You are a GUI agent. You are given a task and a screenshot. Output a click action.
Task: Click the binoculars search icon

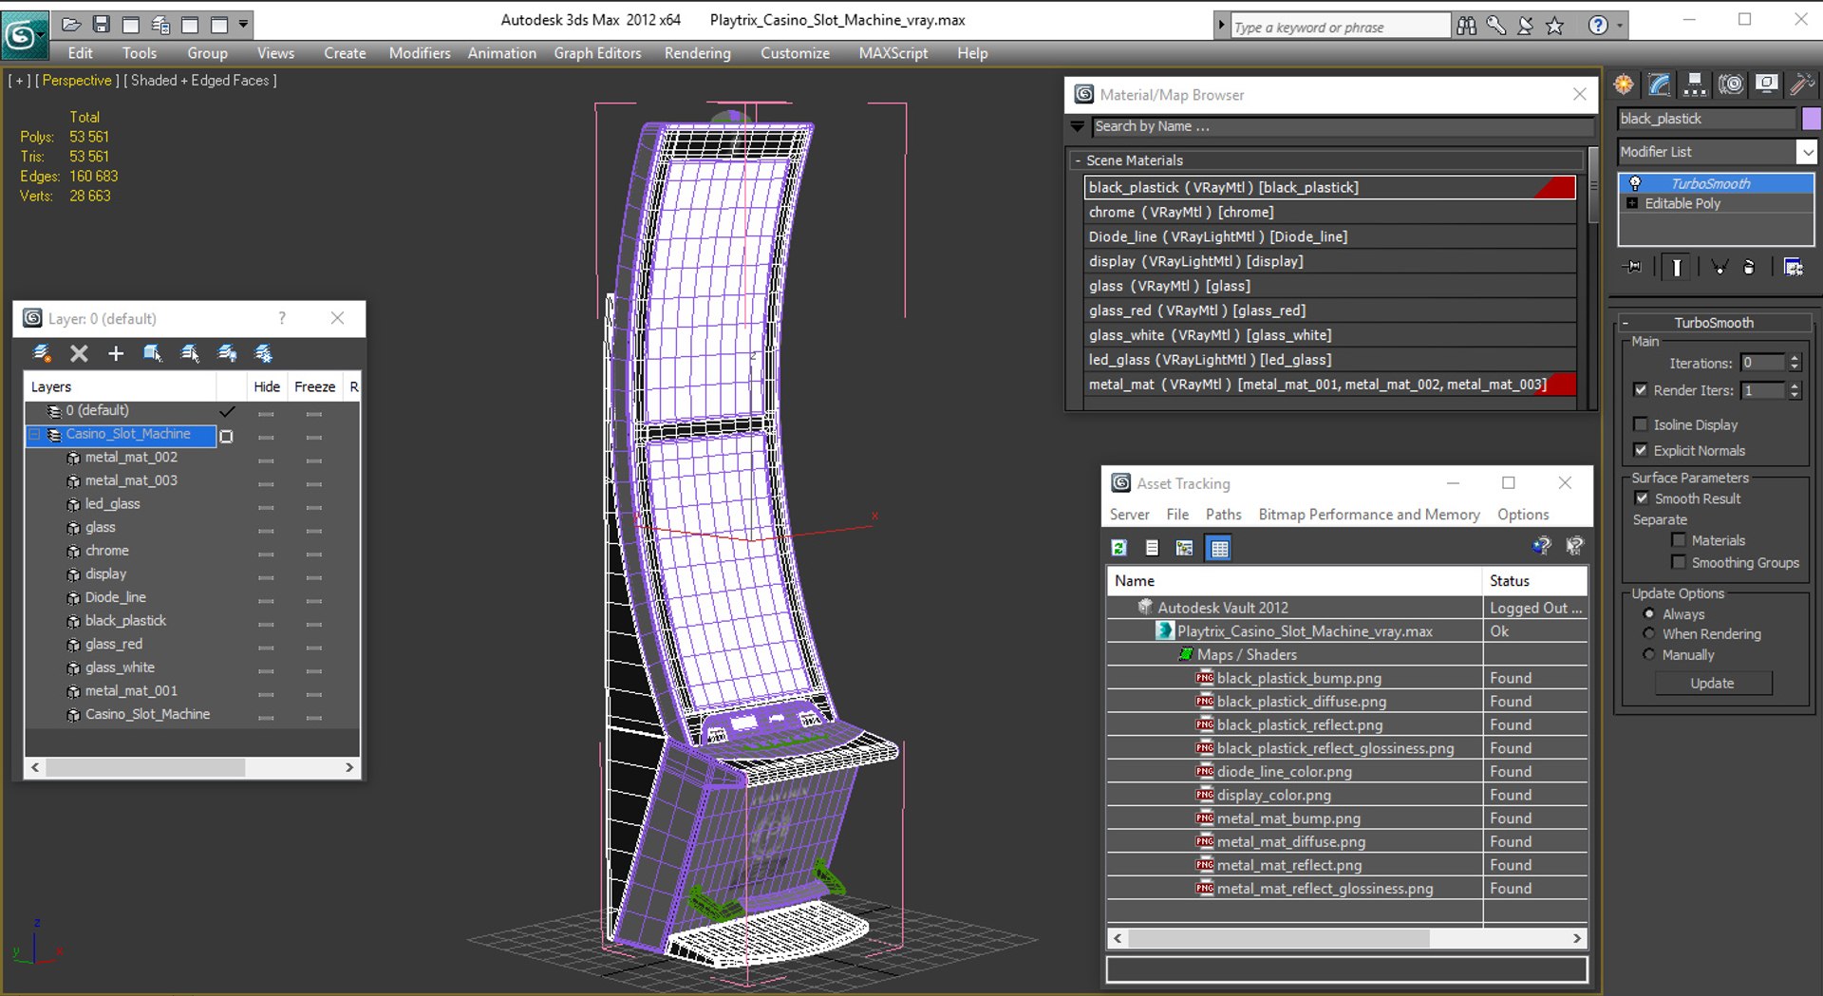pyautogui.click(x=1467, y=26)
